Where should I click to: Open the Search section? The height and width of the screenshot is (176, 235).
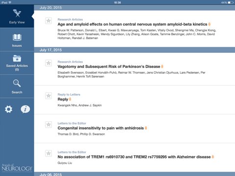click(x=17, y=87)
